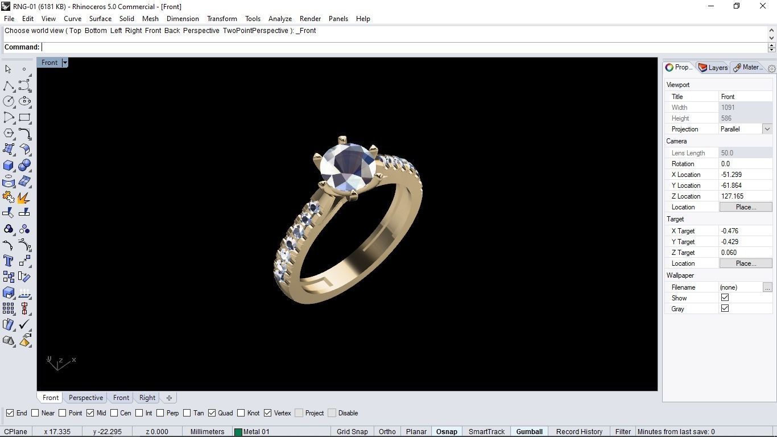Open panel settings gear icon

click(x=771, y=68)
